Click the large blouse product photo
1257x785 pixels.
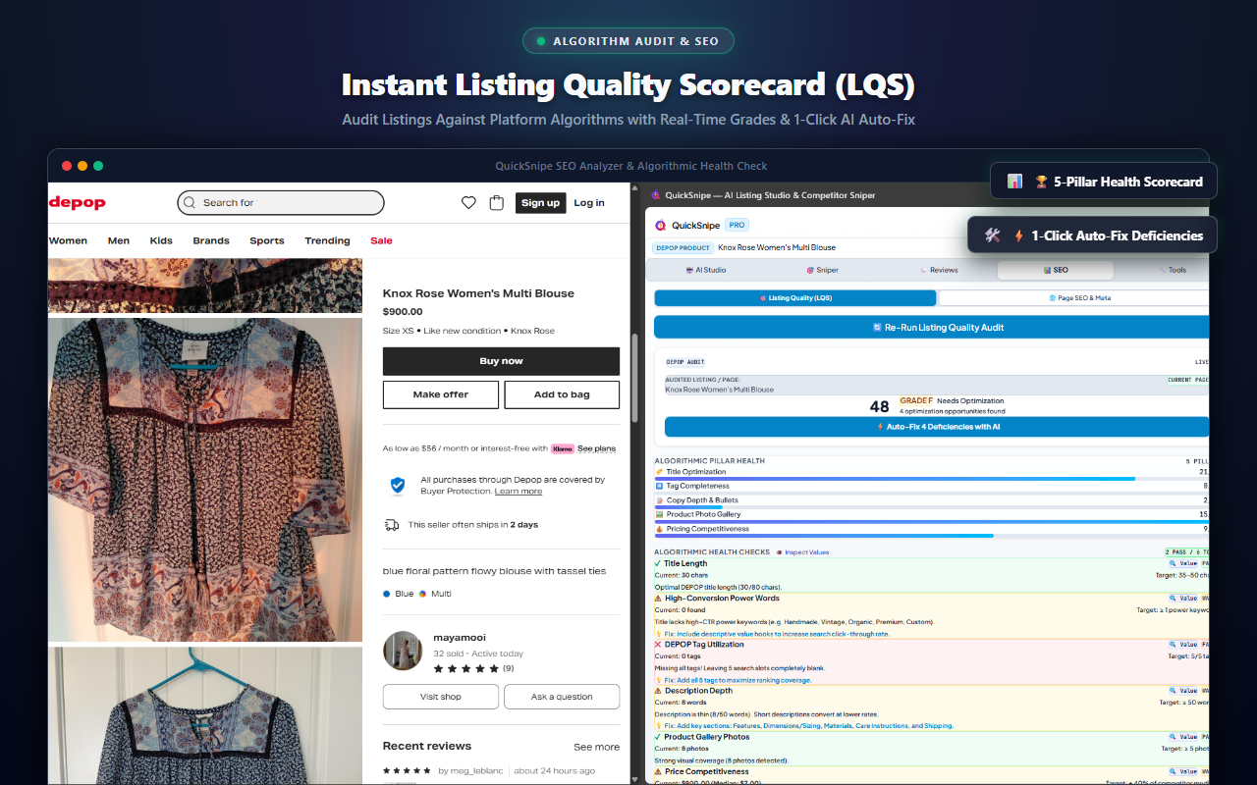click(x=205, y=479)
